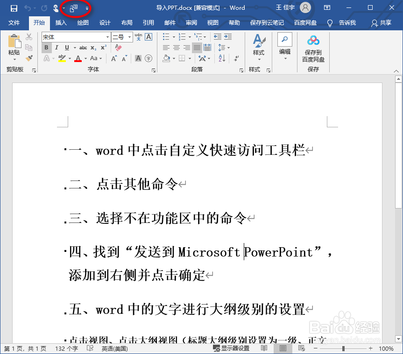Viewport: 403px width, 354px height.
Task: Click Clear All Formatting eraser icon
Action: click(118, 48)
